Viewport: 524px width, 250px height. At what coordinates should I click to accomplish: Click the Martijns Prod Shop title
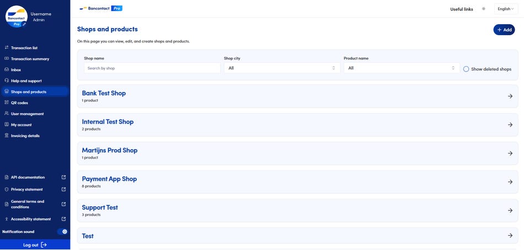click(110, 150)
